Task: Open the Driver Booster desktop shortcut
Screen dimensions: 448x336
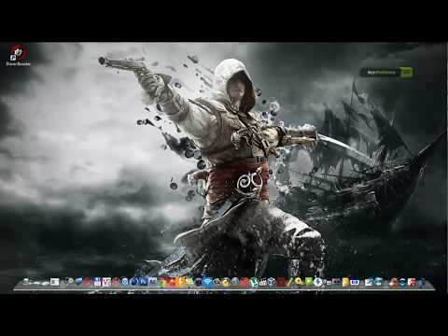Action: (18, 55)
